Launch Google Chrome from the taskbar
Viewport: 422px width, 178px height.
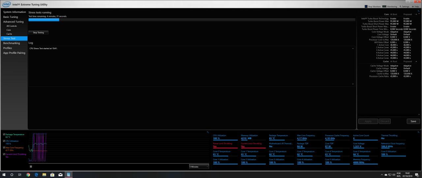pyautogui.click(x=28, y=175)
